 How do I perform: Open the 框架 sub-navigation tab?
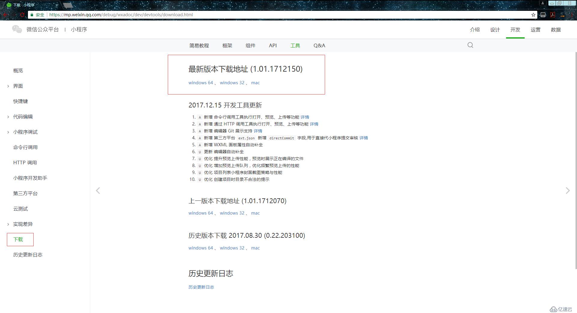point(227,45)
